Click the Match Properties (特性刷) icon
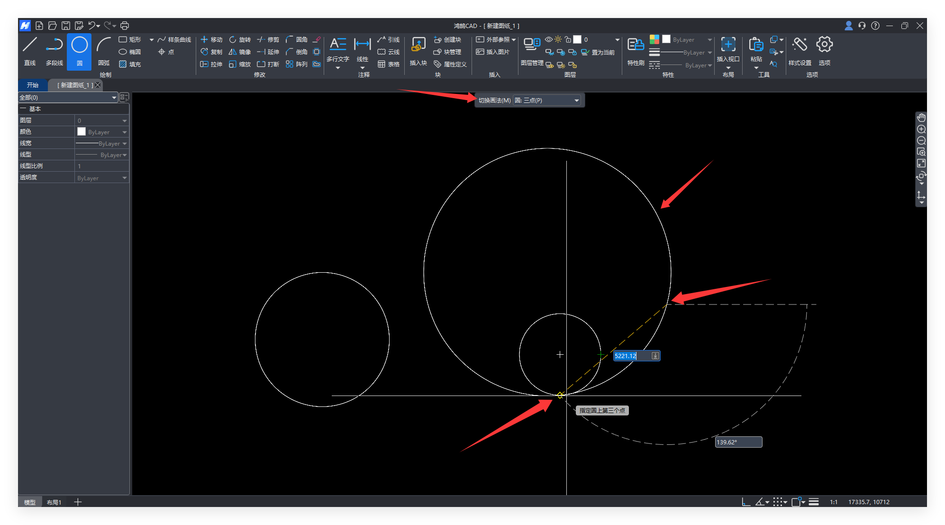945x525 pixels. click(x=635, y=45)
